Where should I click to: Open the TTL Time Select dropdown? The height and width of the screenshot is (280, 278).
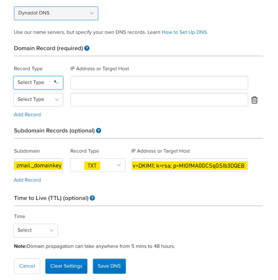coord(36,230)
